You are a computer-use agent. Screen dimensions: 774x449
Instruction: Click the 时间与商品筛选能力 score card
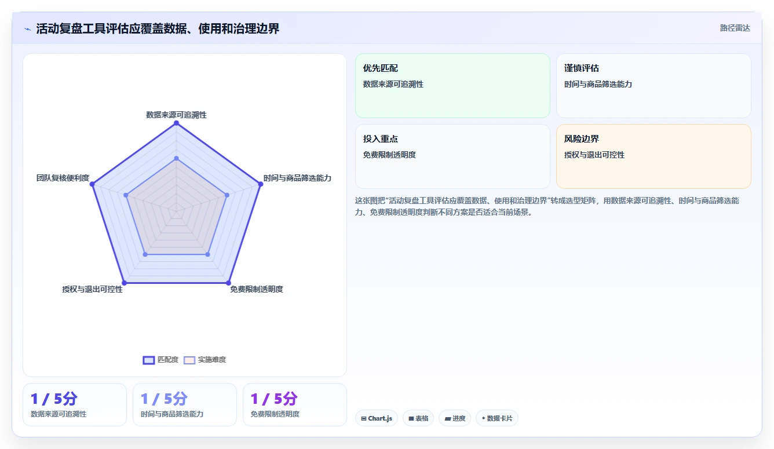(185, 404)
